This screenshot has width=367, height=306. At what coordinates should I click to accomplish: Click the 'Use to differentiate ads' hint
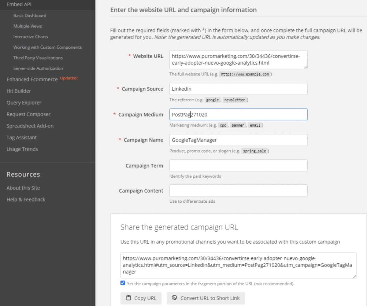tap(192, 201)
